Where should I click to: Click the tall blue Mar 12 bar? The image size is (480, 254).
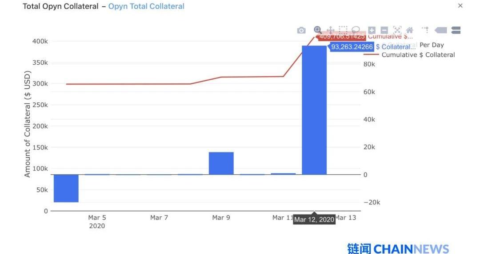pyautogui.click(x=314, y=111)
